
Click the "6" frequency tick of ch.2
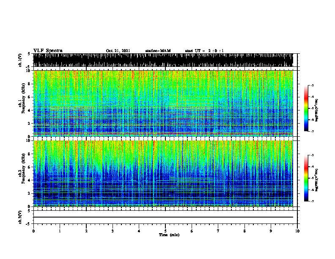30,167
